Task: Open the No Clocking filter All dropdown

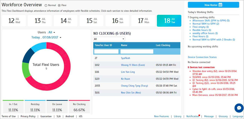Action: pyautogui.click(x=109, y=39)
